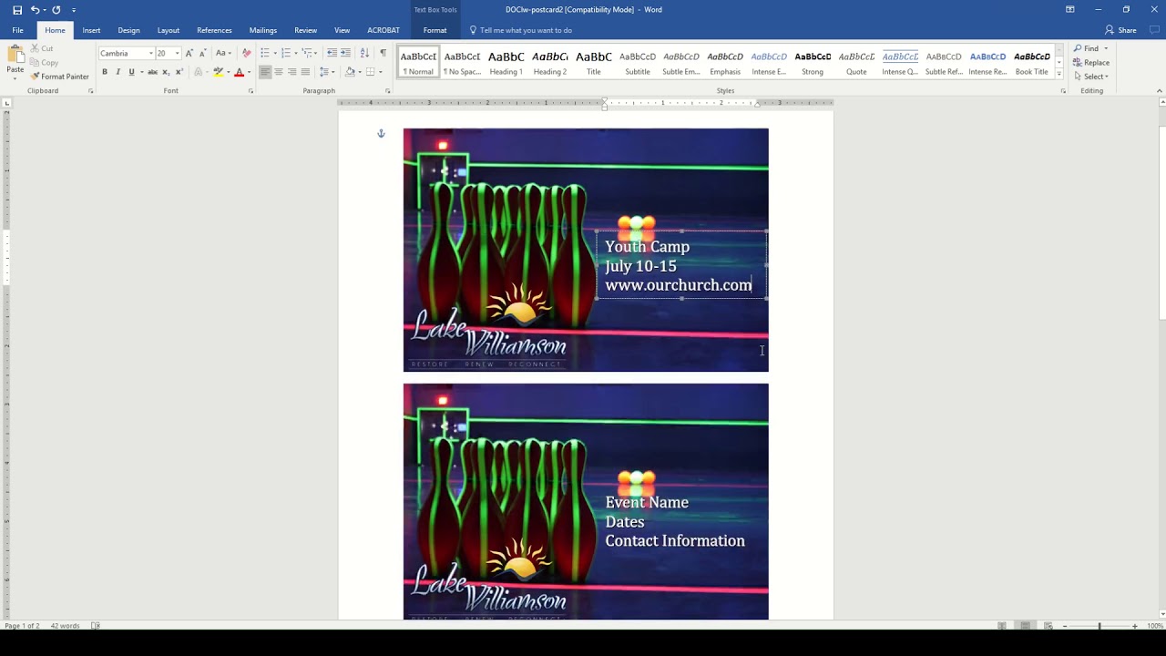Screen dimensions: 1166x656
Task: Apply the Title style
Action: point(594,63)
